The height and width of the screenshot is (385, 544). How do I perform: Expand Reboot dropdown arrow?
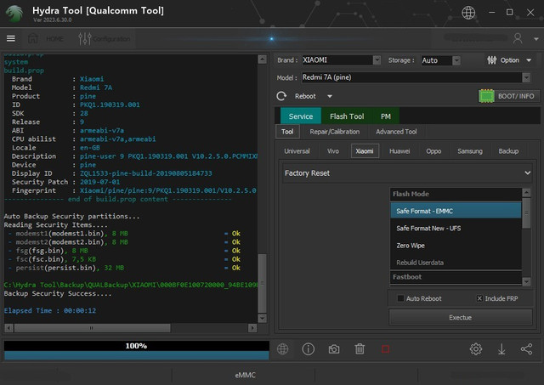330,96
